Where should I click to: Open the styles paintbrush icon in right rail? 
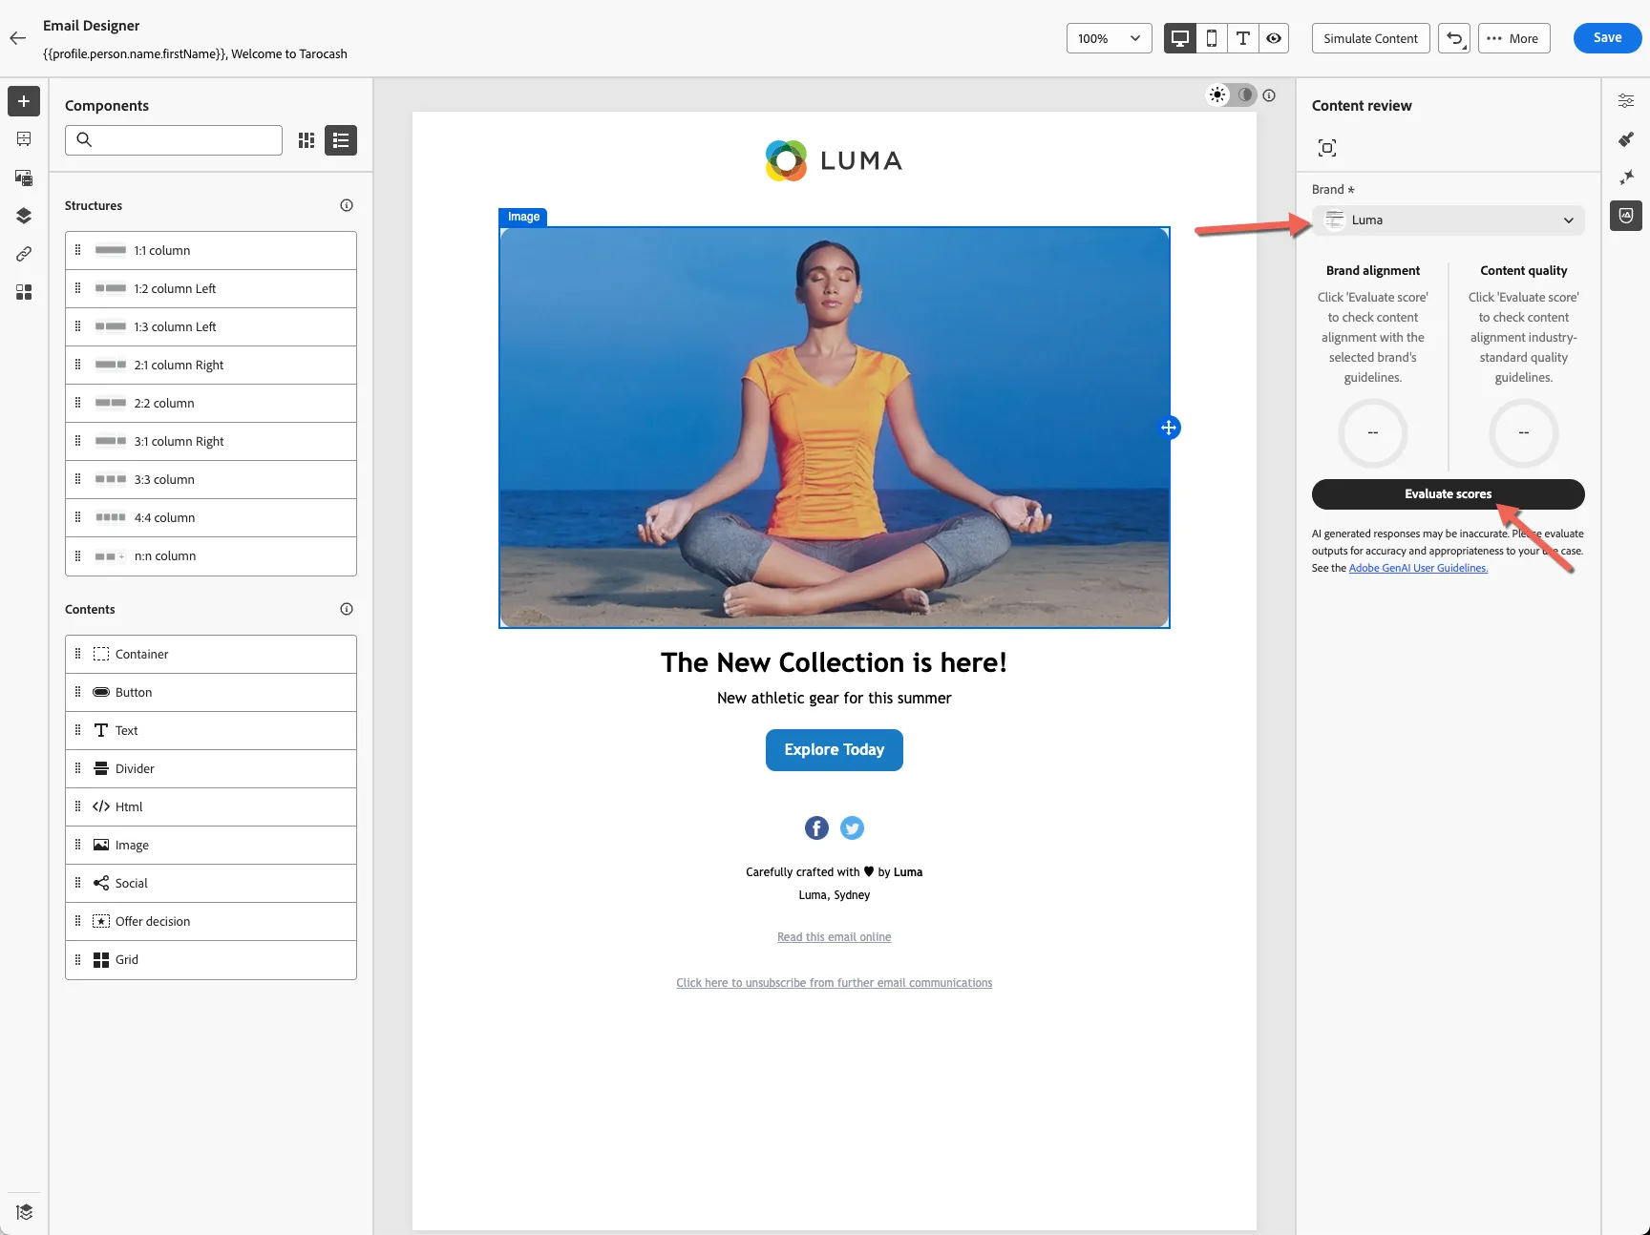tap(1626, 139)
